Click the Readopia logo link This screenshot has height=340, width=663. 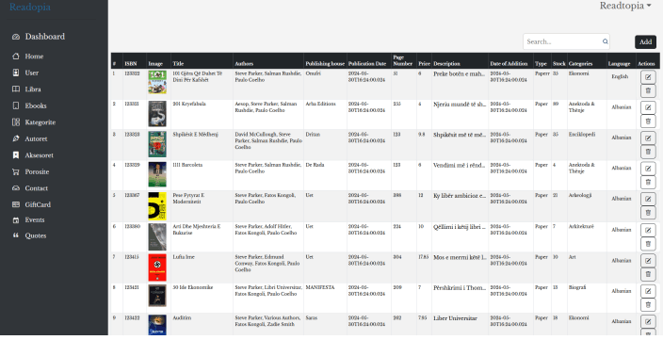coord(30,7)
